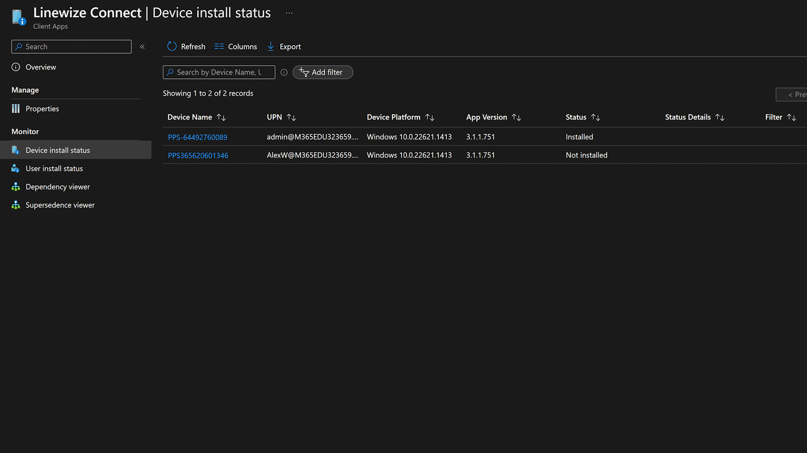Click the App Version column header text
Viewport: 807px width, 453px height.
coord(486,117)
